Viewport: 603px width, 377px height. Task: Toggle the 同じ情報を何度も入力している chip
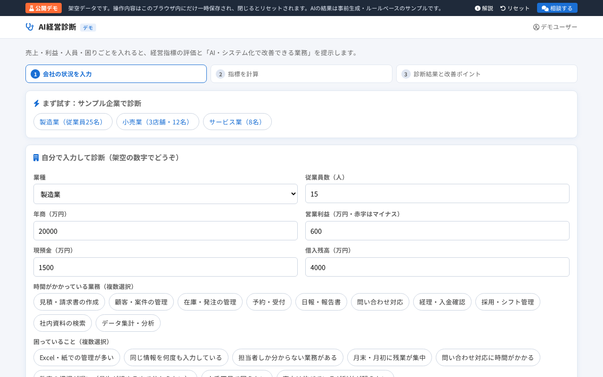click(176, 358)
